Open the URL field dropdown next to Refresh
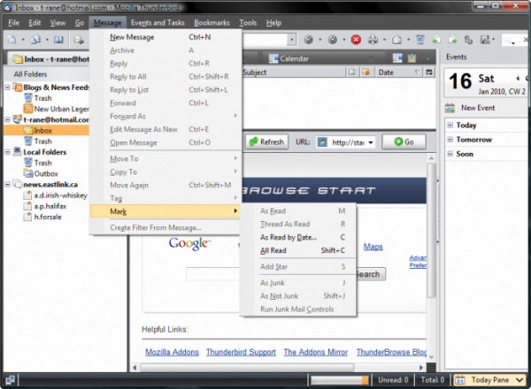Screen dimensions: 531x389 tap(371, 142)
